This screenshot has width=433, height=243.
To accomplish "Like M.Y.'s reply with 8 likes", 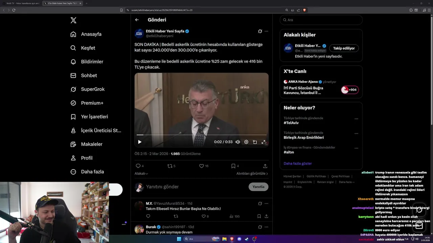I will [205, 216].
